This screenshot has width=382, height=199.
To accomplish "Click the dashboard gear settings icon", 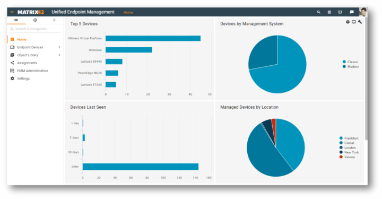I will [348, 22].
